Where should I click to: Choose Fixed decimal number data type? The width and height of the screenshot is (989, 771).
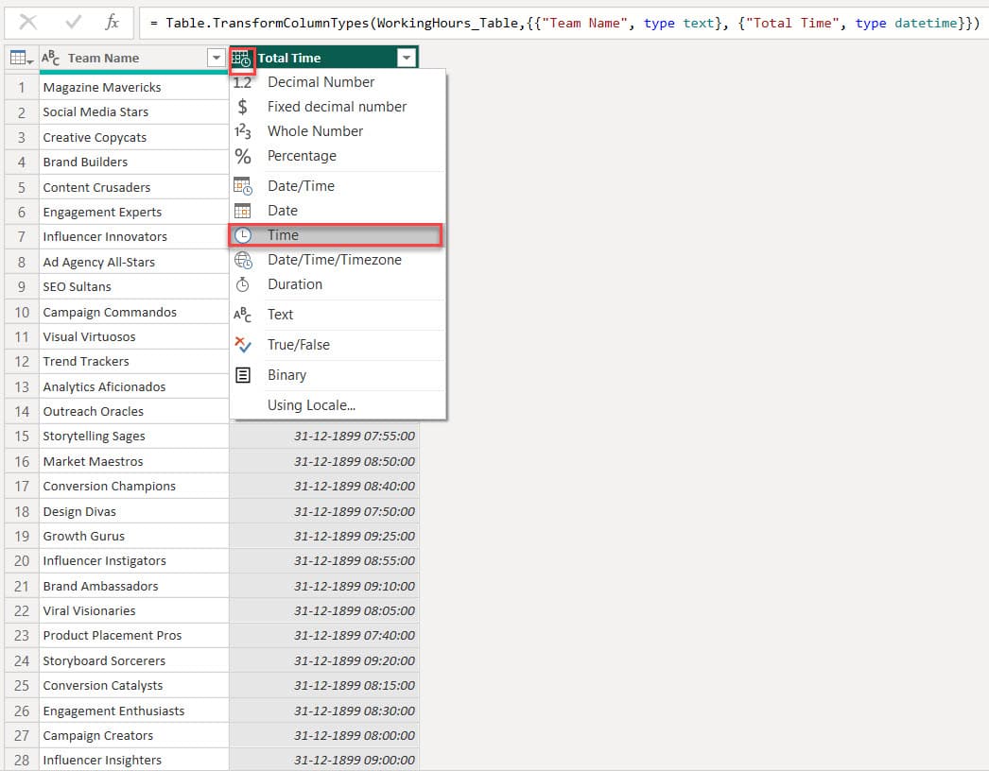tap(338, 107)
